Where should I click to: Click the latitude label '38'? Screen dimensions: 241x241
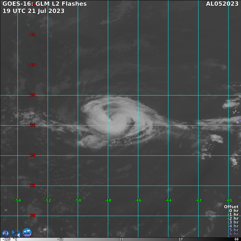33,95
